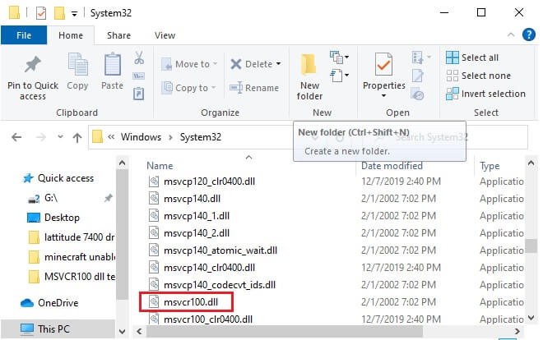Switch to the View tab
543x340 pixels.
165,35
